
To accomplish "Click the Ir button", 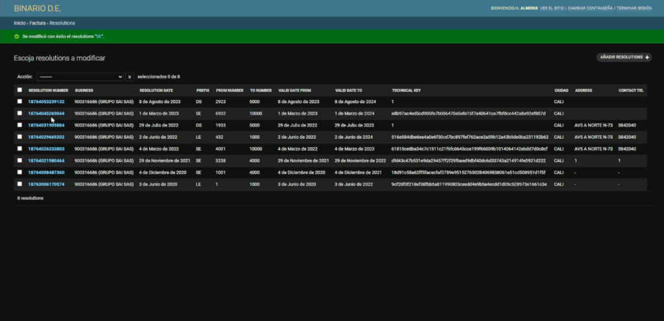I will point(130,77).
